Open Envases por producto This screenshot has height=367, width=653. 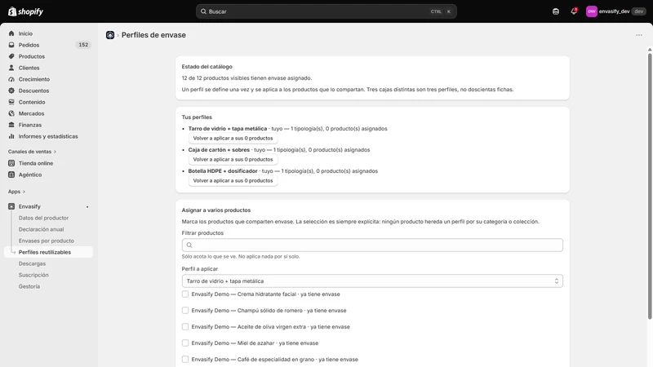47,241
